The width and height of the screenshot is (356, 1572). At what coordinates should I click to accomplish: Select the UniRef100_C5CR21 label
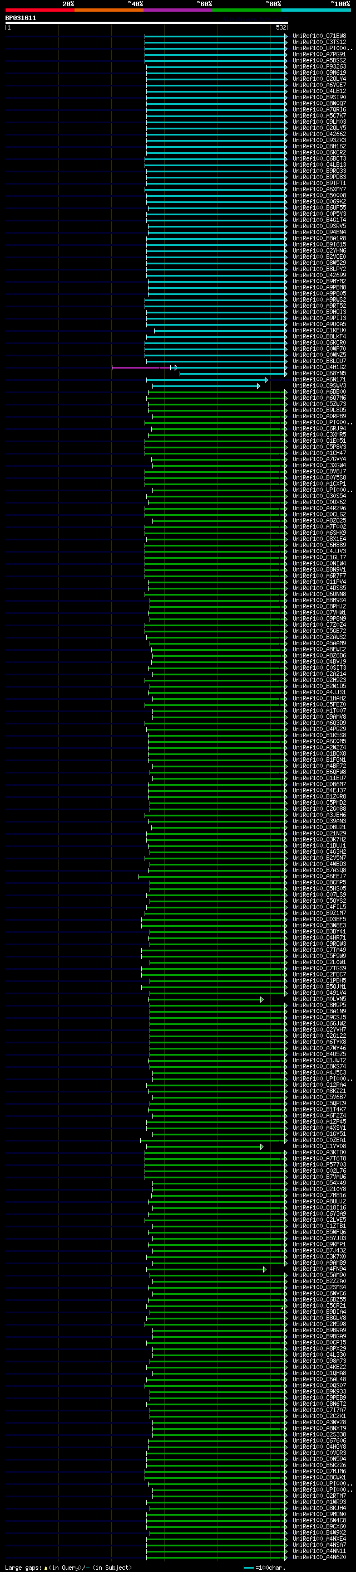click(319, 1305)
